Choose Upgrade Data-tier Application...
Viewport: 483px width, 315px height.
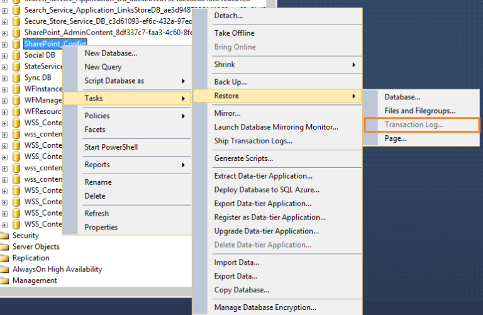277,231
